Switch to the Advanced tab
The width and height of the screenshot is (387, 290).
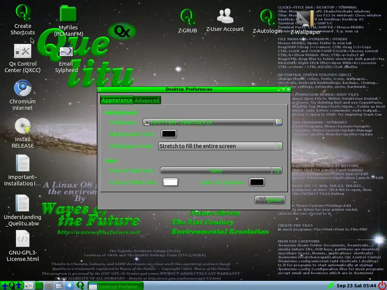(147, 100)
